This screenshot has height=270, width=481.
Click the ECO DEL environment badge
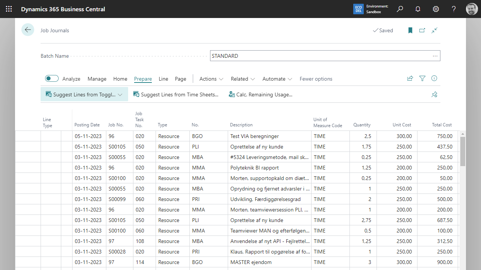click(x=358, y=9)
